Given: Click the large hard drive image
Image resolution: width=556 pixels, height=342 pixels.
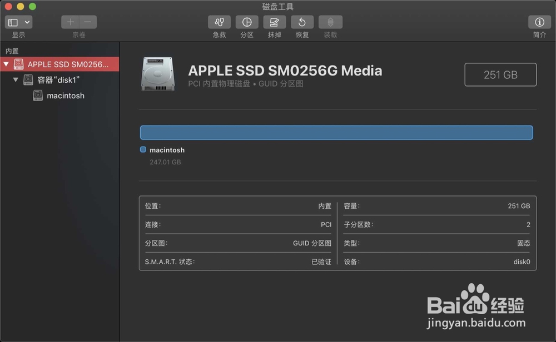Looking at the screenshot, I should point(158,74).
